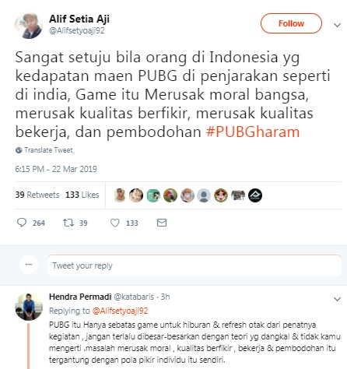Click the black logo liker avatar
The height and width of the screenshot is (369, 347).
255,195
